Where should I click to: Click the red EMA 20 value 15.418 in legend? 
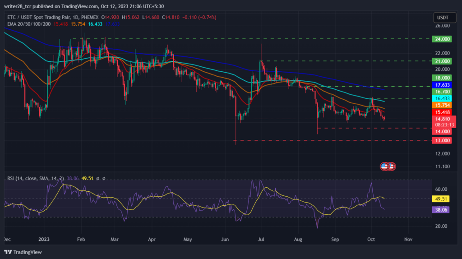pos(60,24)
